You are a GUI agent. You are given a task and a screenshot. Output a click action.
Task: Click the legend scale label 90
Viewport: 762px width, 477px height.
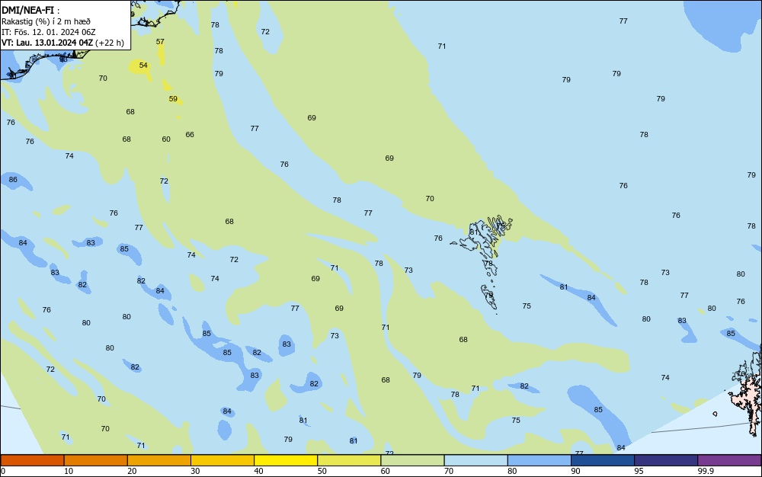(575, 471)
